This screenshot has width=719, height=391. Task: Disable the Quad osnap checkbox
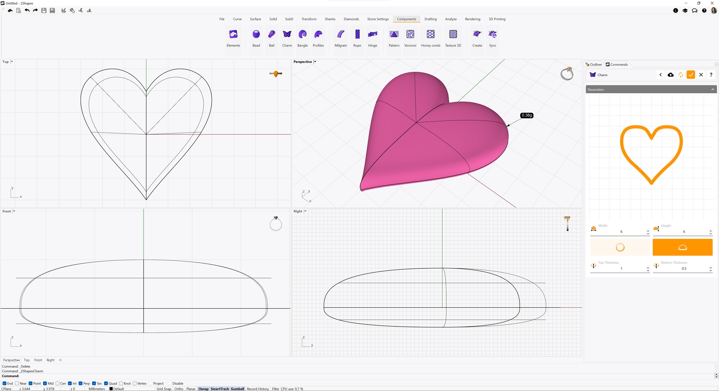point(106,384)
